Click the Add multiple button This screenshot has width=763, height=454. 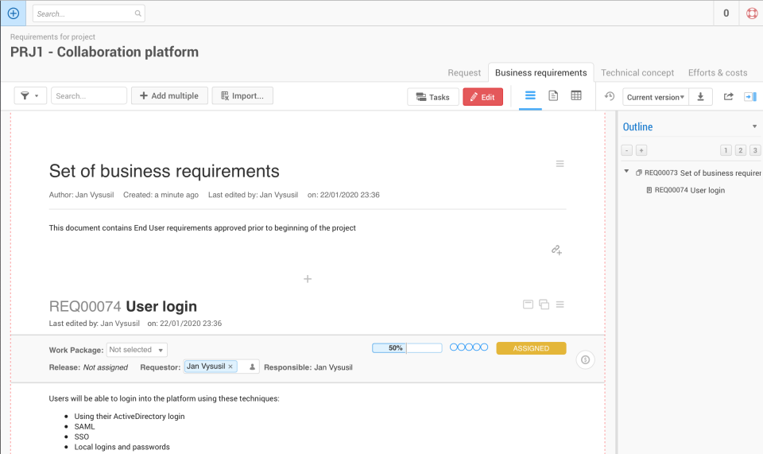[x=169, y=96]
